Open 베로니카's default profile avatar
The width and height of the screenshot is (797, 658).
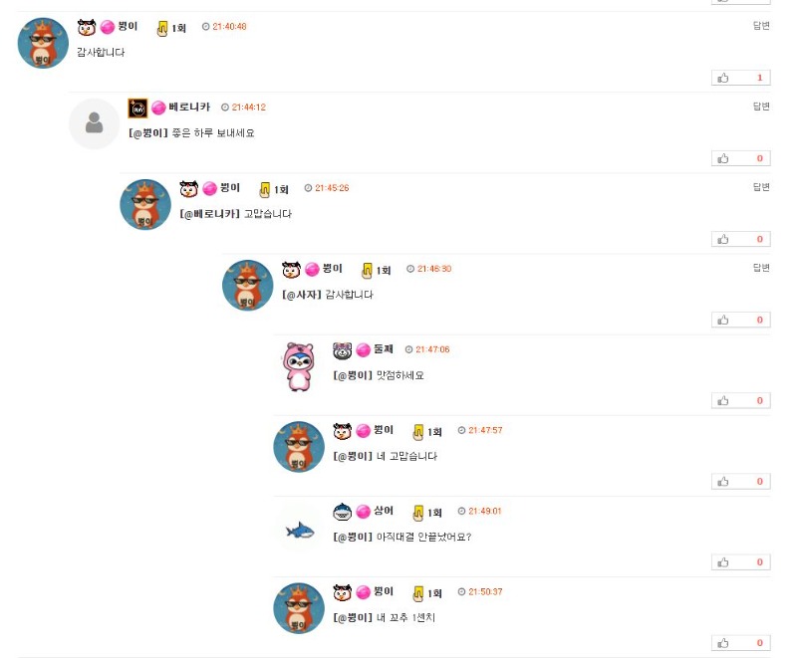coord(94,123)
